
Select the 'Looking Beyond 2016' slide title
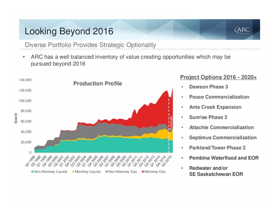click(x=69, y=31)
